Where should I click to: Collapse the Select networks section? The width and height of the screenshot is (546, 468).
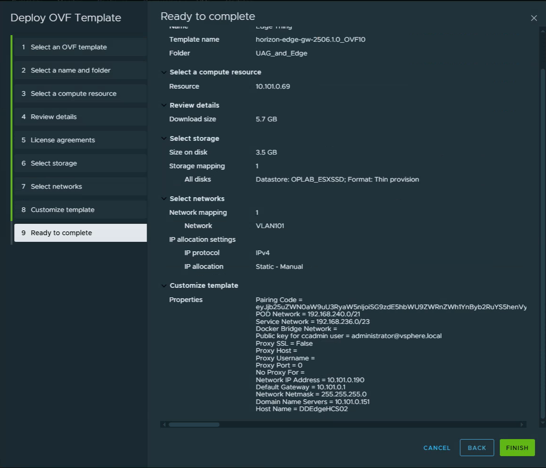pyautogui.click(x=164, y=199)
